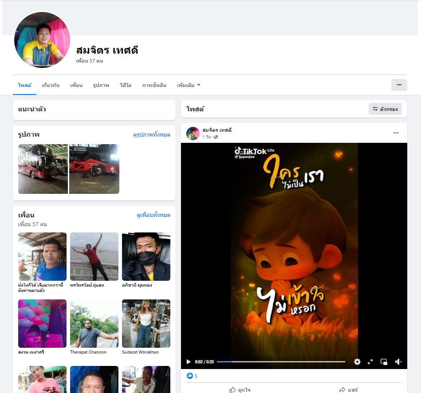Image resolution: width=421 pixels, height=393 pixels.
Task: Click post author name สมจิตร เทศดี
Action: coord(216,130)
